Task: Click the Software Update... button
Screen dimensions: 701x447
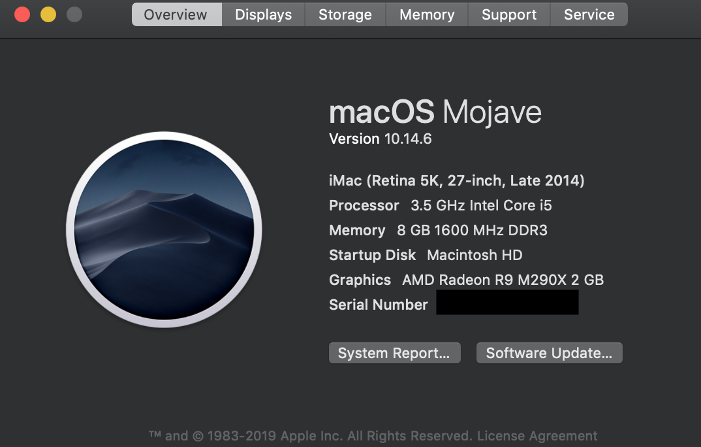Action: [x=550, y=353]
